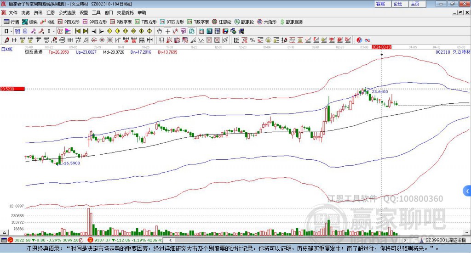Click the colorful flag icon
This screenshot has height=253, width=471.
pyautogui.click(x=68, y=31)
